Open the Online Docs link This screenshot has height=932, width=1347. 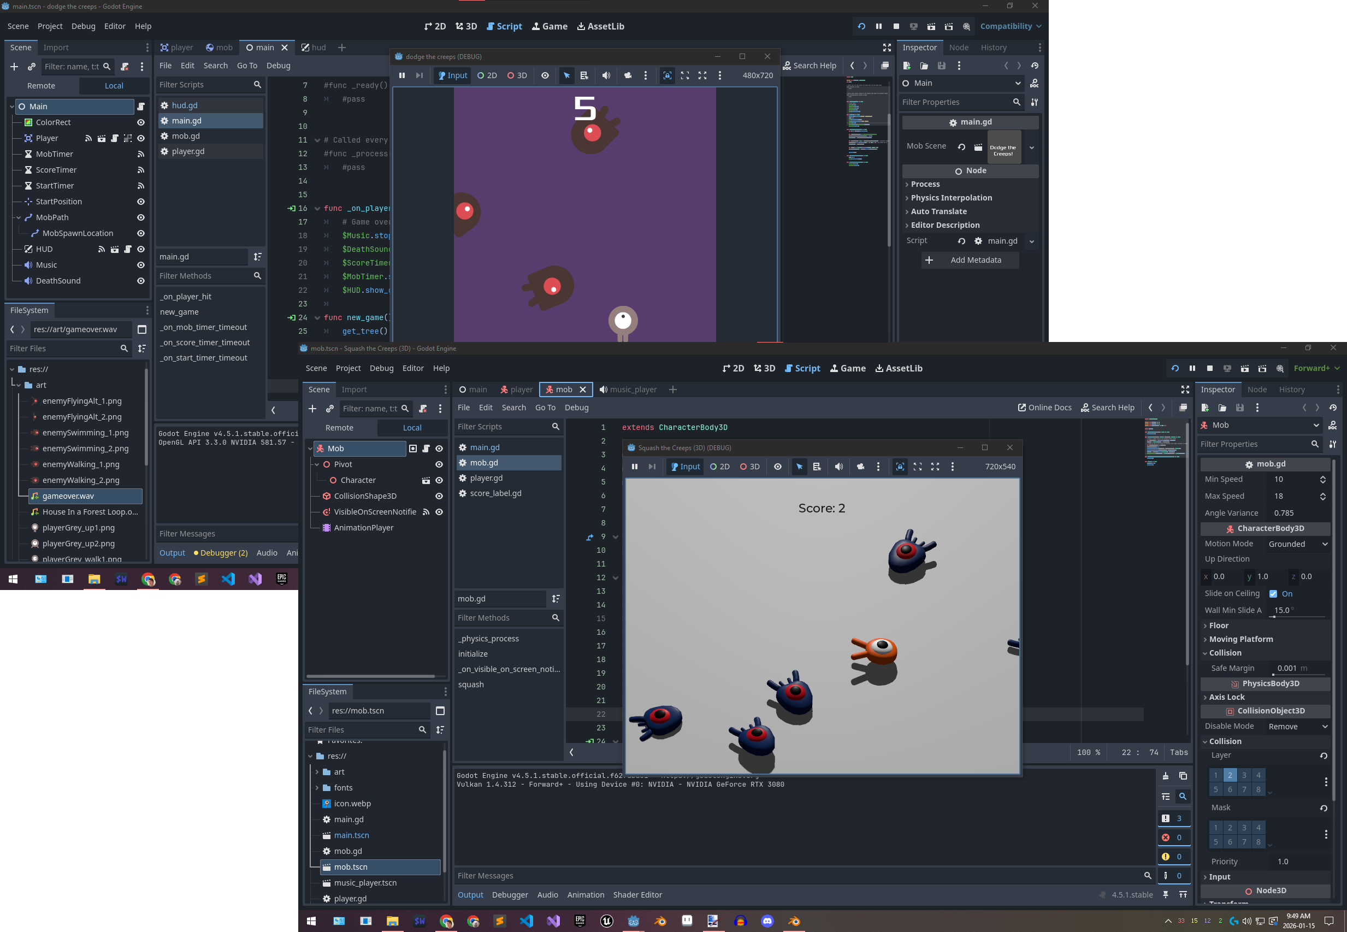click(x=1044, y=408)
